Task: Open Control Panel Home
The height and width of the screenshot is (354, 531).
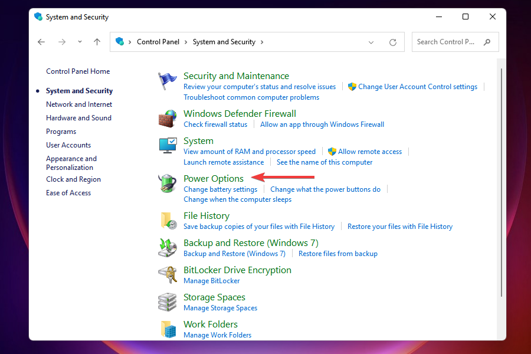Action: click(x=78, y=71)
